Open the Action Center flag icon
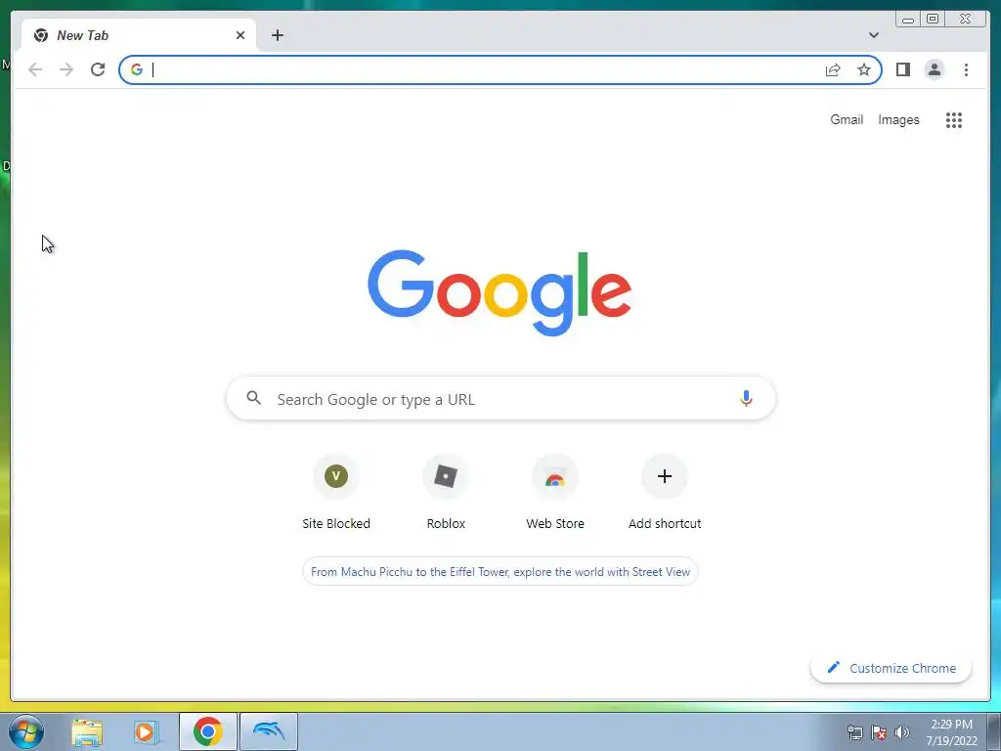1001x751 pixels. [x=879, y=732]
